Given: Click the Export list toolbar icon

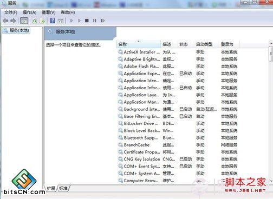Looking at the screenshot, I should pyautogui.click(x=42, y=21).
